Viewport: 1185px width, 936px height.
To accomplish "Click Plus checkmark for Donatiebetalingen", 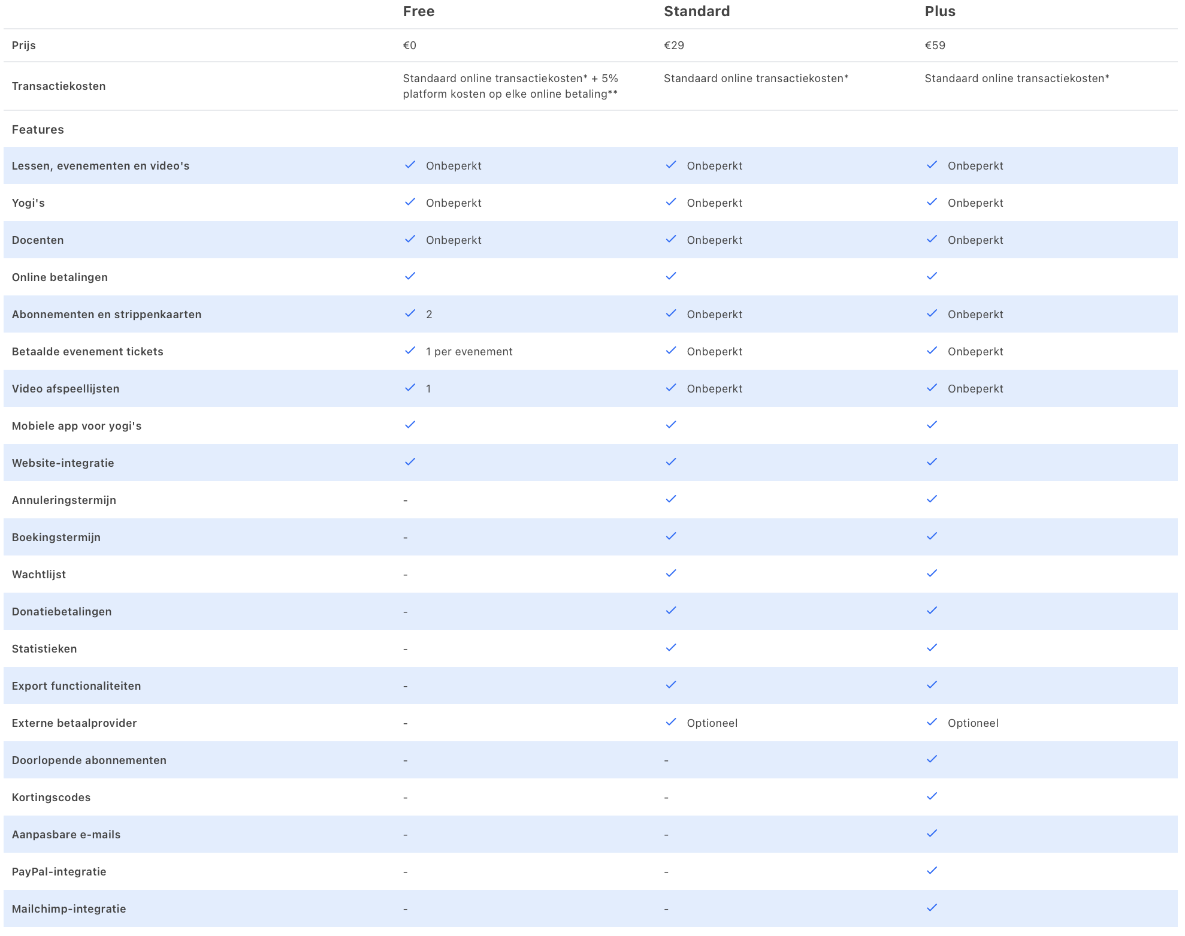I will pos(932,611).
